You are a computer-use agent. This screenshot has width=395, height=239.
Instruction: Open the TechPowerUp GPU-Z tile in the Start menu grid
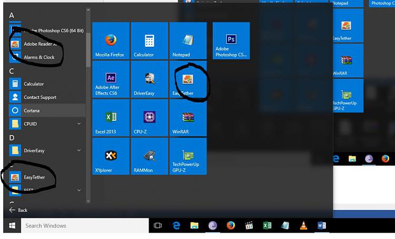188,156
